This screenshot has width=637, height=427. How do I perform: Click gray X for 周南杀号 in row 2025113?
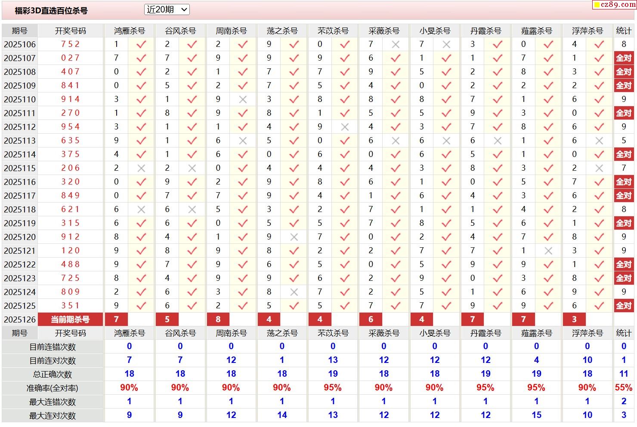point(243,141)
